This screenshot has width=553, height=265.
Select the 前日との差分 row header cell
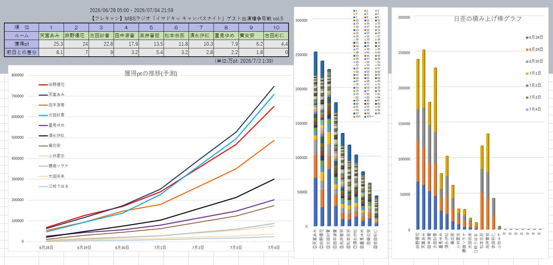21,52
